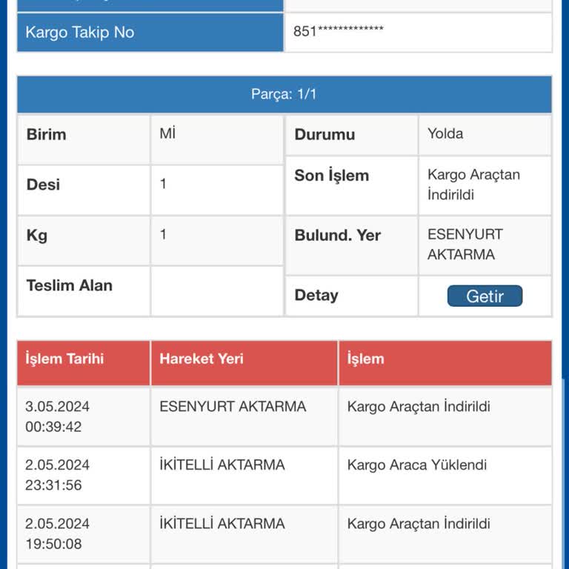The width and height of the screenshot is (569, 569).
Task: Select the Kargo Takip No label
Action: (79, 33)
